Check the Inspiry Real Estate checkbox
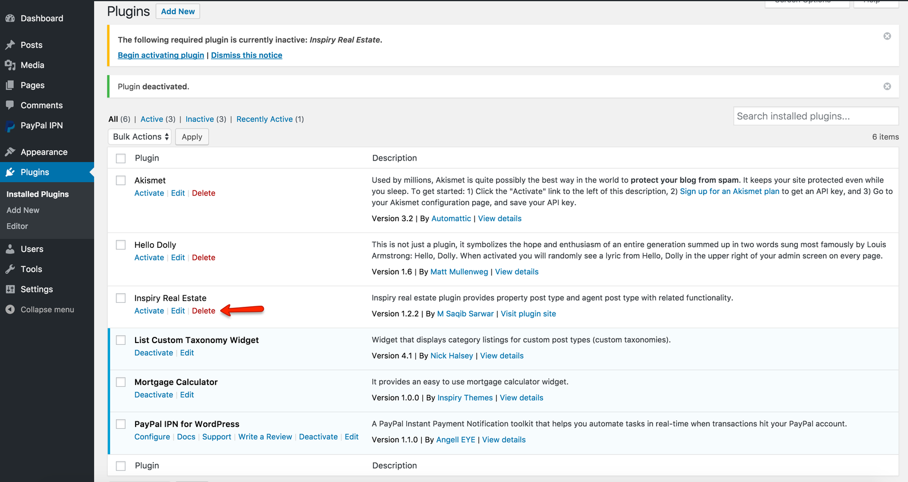Viewport: 908px width, 482px height. [121, 298]
